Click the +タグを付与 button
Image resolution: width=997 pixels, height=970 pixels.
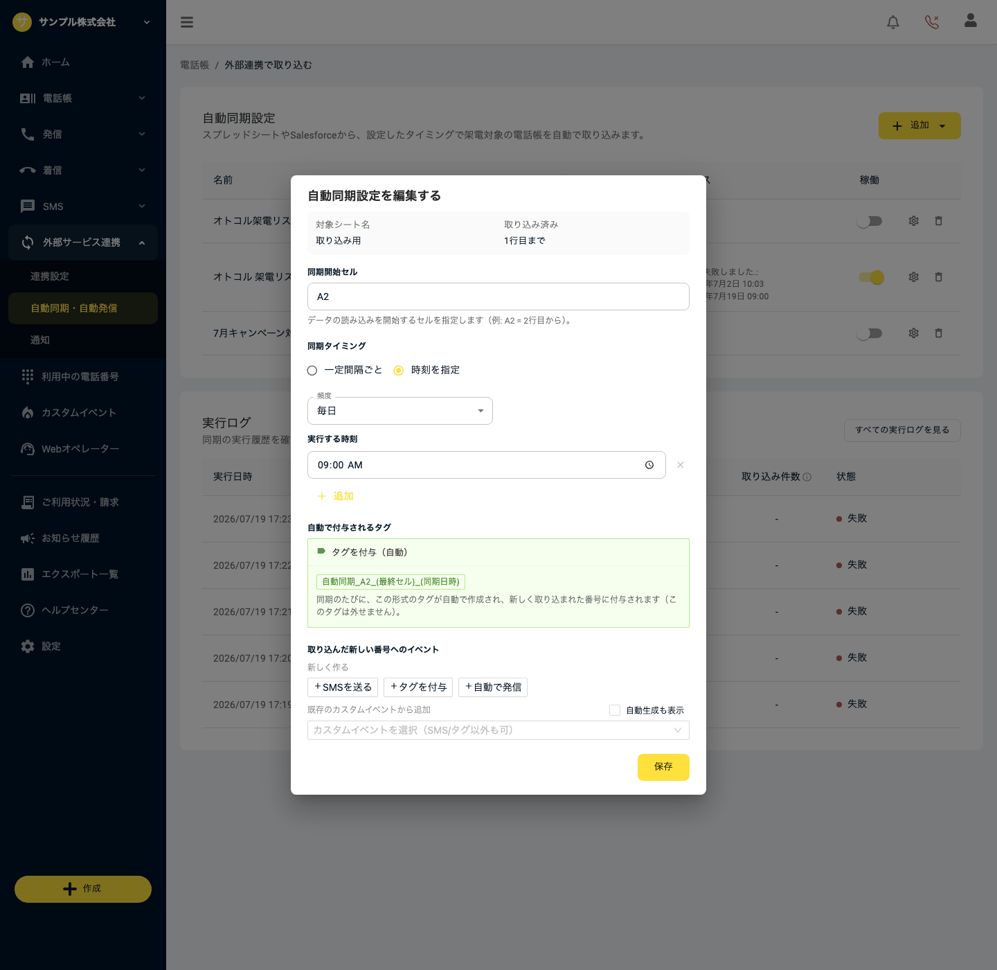point(418,687)
